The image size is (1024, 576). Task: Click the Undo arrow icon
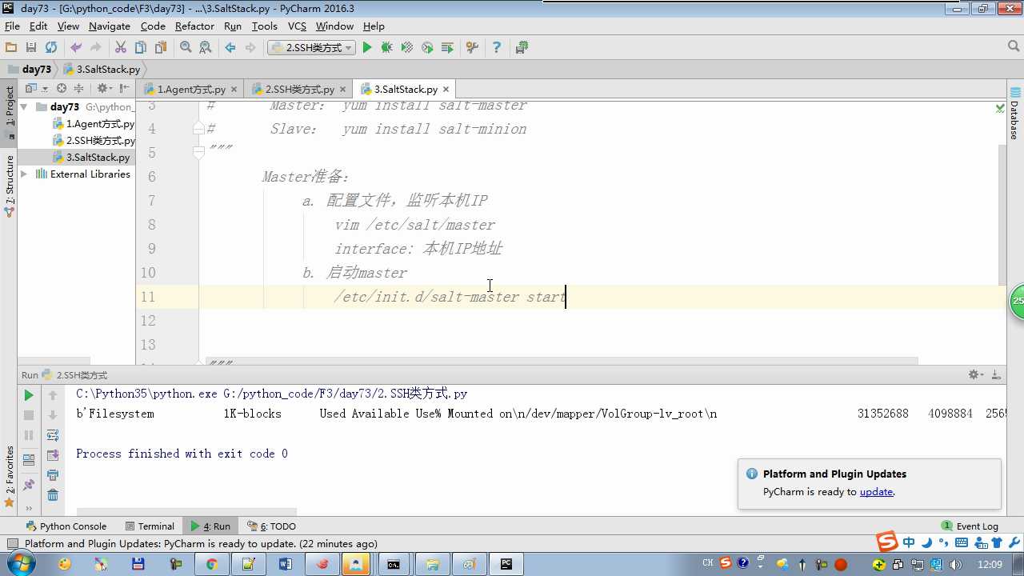pos(76,48)
